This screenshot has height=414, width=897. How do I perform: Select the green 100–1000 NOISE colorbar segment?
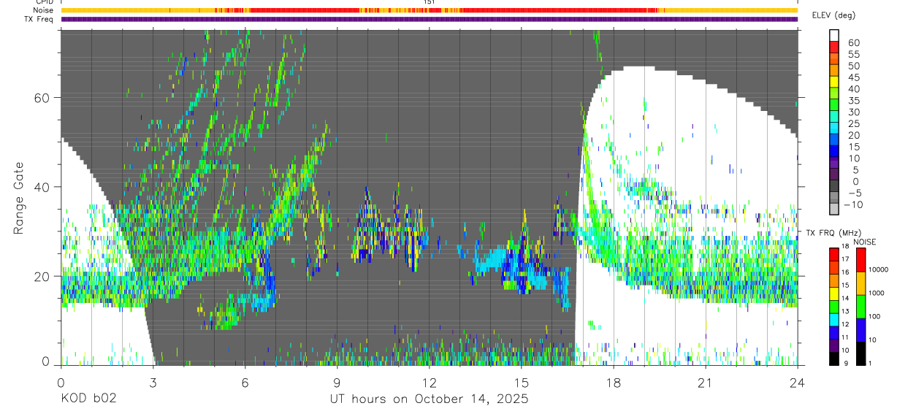tap(861, 306)
